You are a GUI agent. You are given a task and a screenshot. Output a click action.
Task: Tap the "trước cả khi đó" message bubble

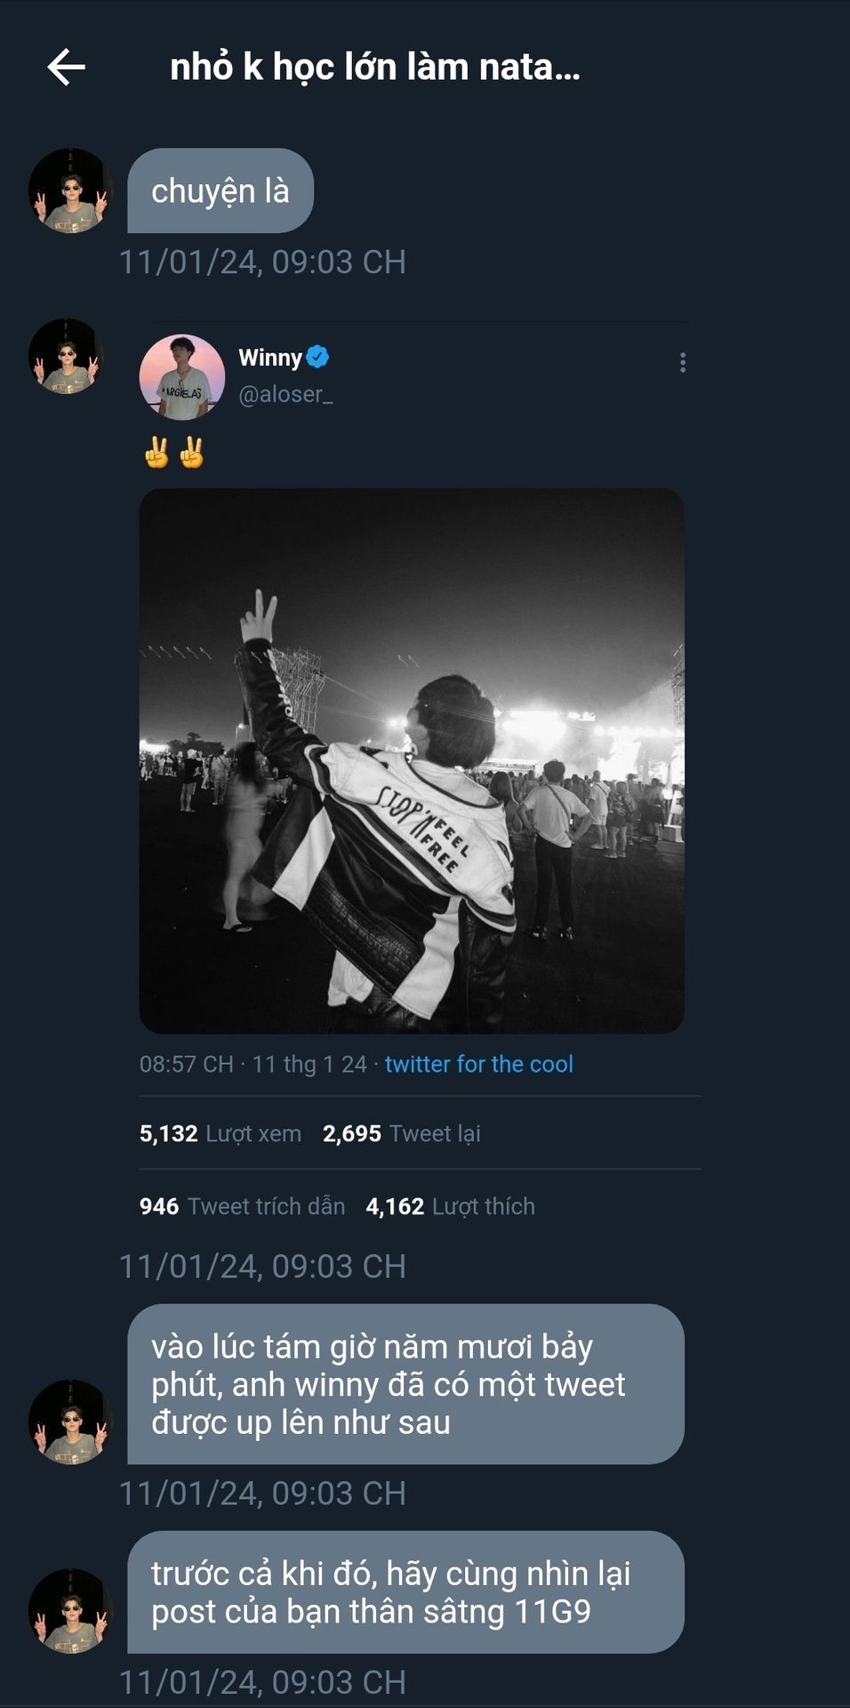tap(405, 1592)
